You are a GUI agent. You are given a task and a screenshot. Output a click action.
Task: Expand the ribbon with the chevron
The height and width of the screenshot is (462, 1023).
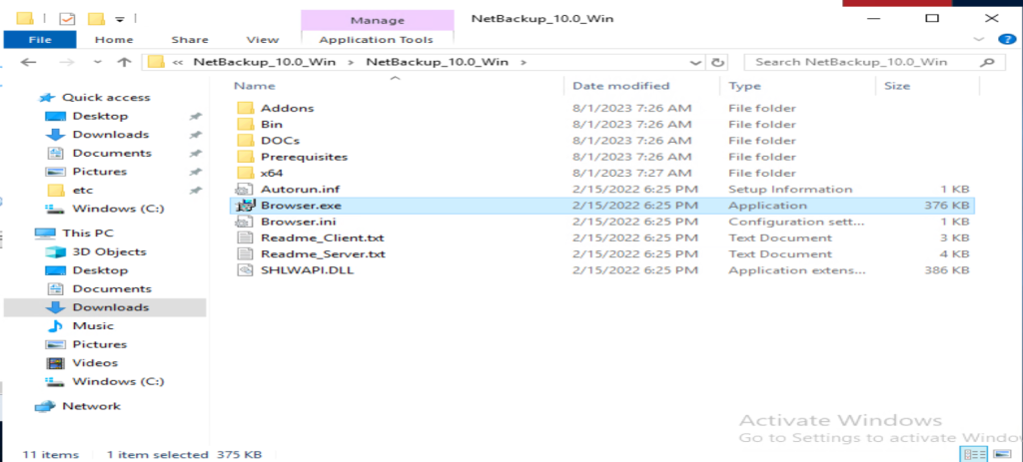pyautogui.click(x=979, y=40)
